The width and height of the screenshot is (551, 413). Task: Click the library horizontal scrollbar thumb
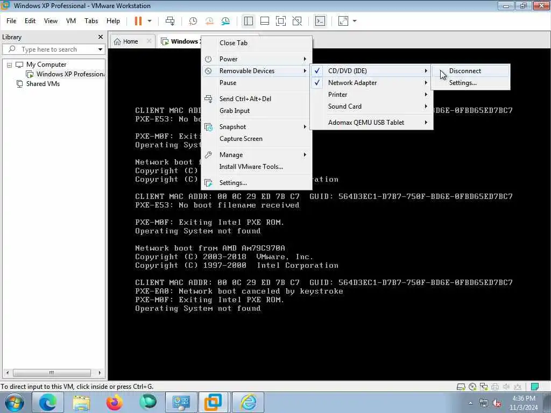(x=52, y=373)
